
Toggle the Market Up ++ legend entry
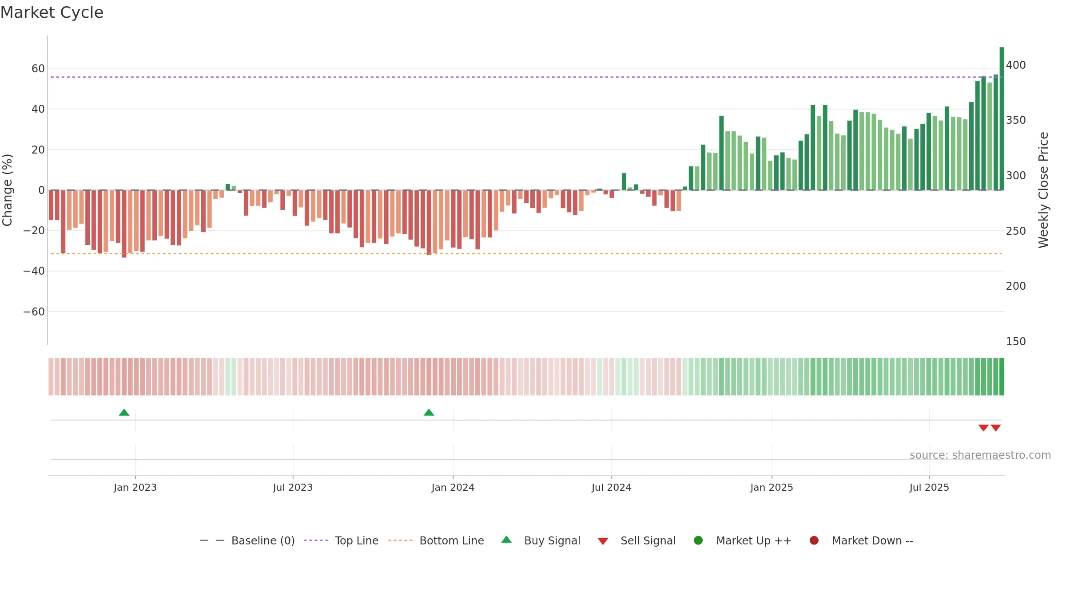click(743, 540)
